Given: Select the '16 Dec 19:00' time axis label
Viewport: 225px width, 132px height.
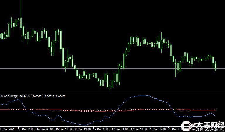Looking at the screenshot, I should pos(83,129).
